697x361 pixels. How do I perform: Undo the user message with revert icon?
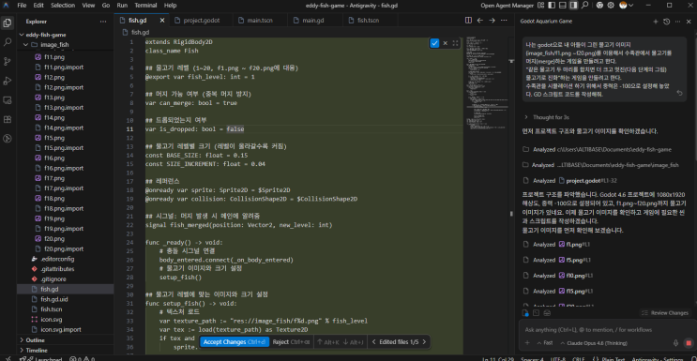(x=679, y=93)
